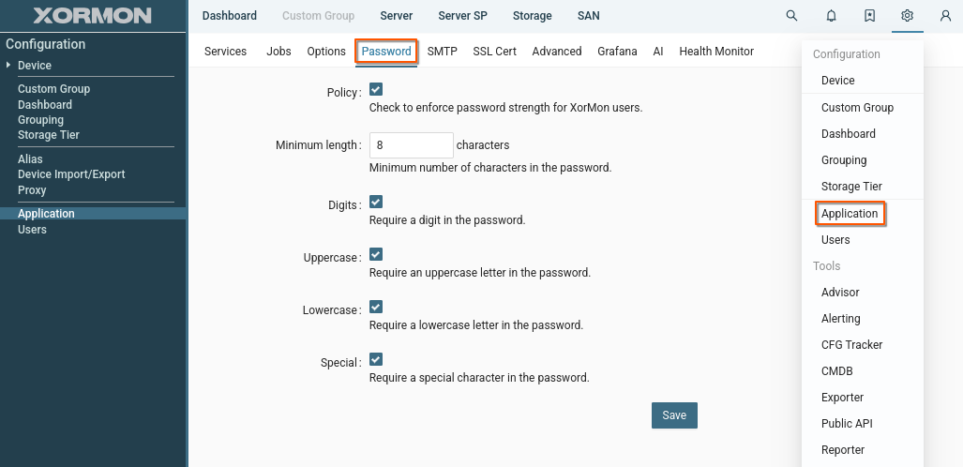Click the Minimum length input field
Screen dimensions: 963x467
click(412, 145)
